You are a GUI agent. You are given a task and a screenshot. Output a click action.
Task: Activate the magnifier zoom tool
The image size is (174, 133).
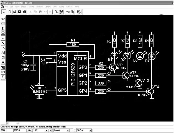73,12
